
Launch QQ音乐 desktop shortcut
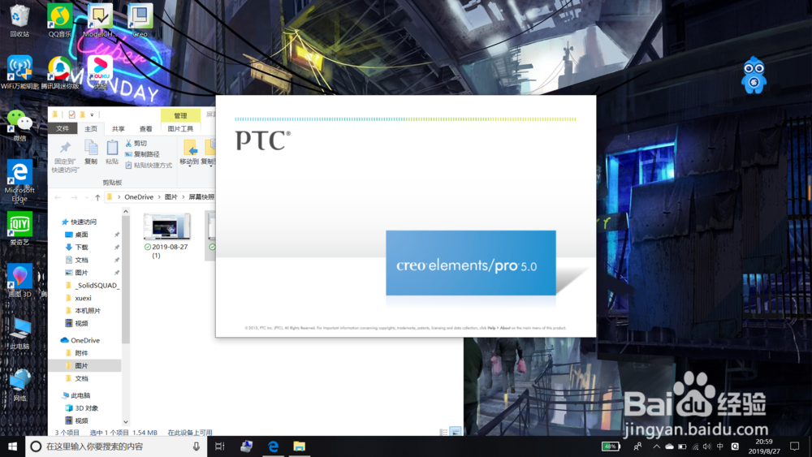(x=59, y=20)
